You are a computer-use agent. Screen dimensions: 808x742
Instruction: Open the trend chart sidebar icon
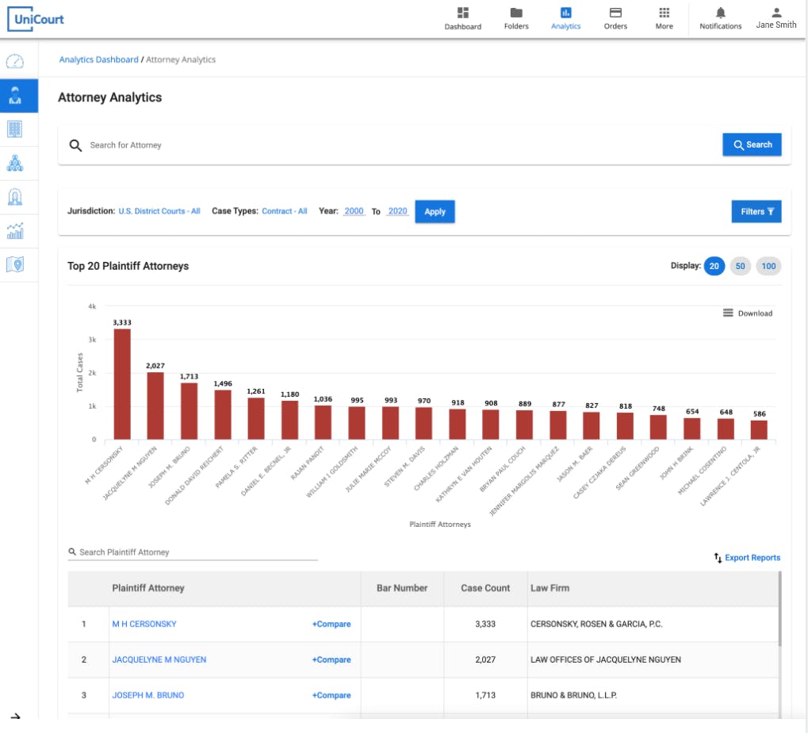[15, 231]
